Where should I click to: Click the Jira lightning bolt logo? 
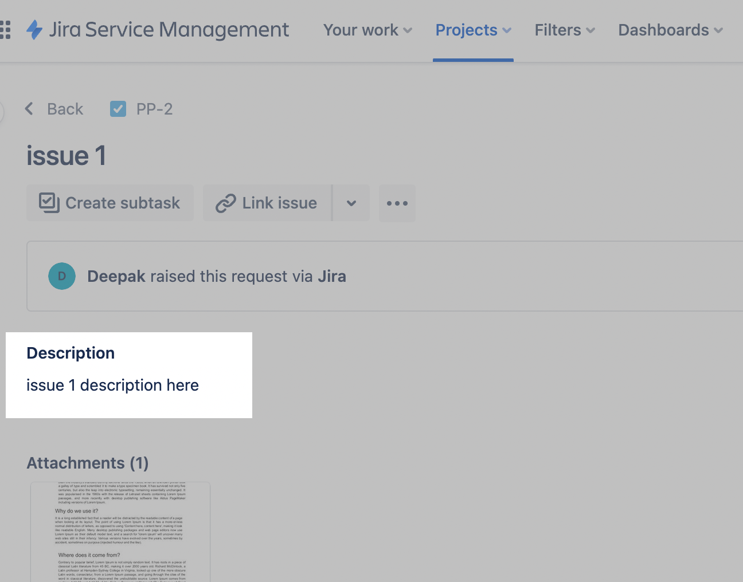[x=34, y=30]
